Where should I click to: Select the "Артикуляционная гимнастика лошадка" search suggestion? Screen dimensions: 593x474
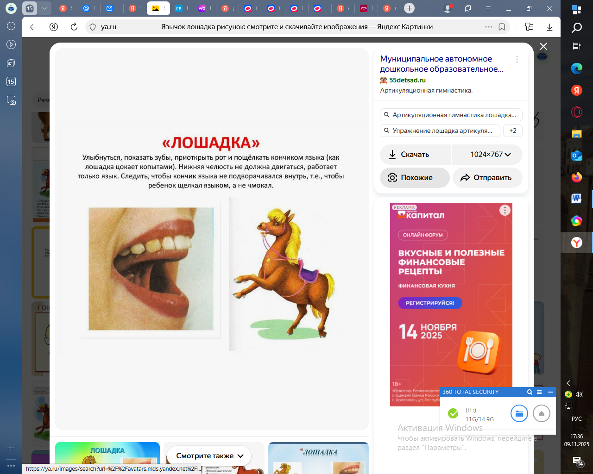[x=451, y=115]
